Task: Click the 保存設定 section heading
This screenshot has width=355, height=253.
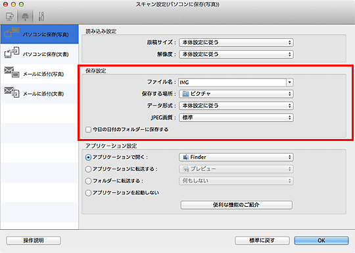Action: click(x=96, y=70)
